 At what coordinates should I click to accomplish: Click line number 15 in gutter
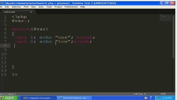click(4, 75)
